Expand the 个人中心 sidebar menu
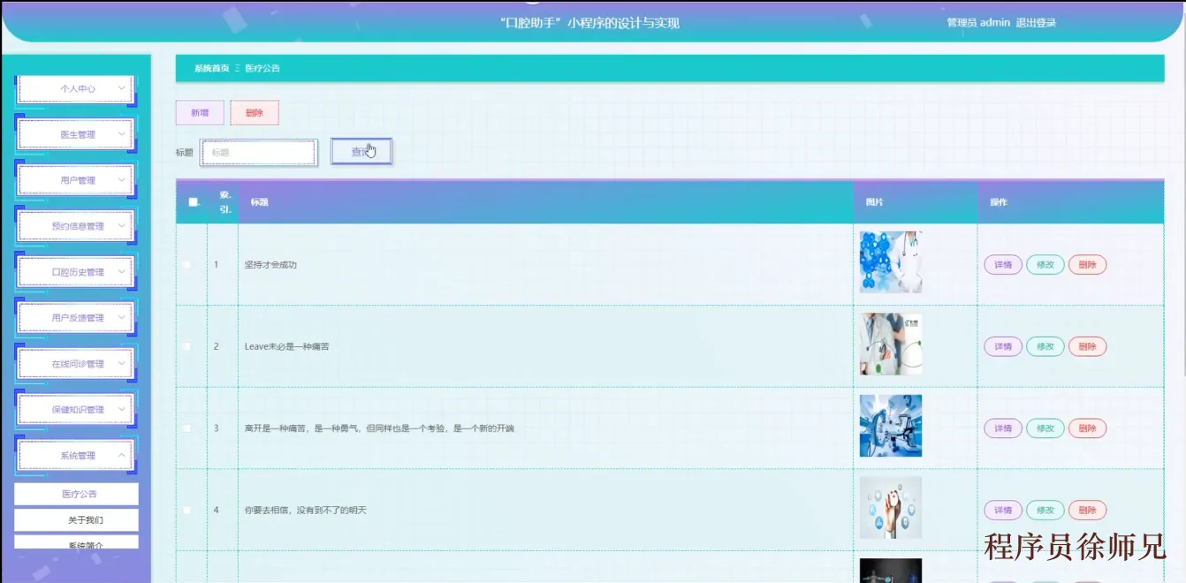 [76, 89]
